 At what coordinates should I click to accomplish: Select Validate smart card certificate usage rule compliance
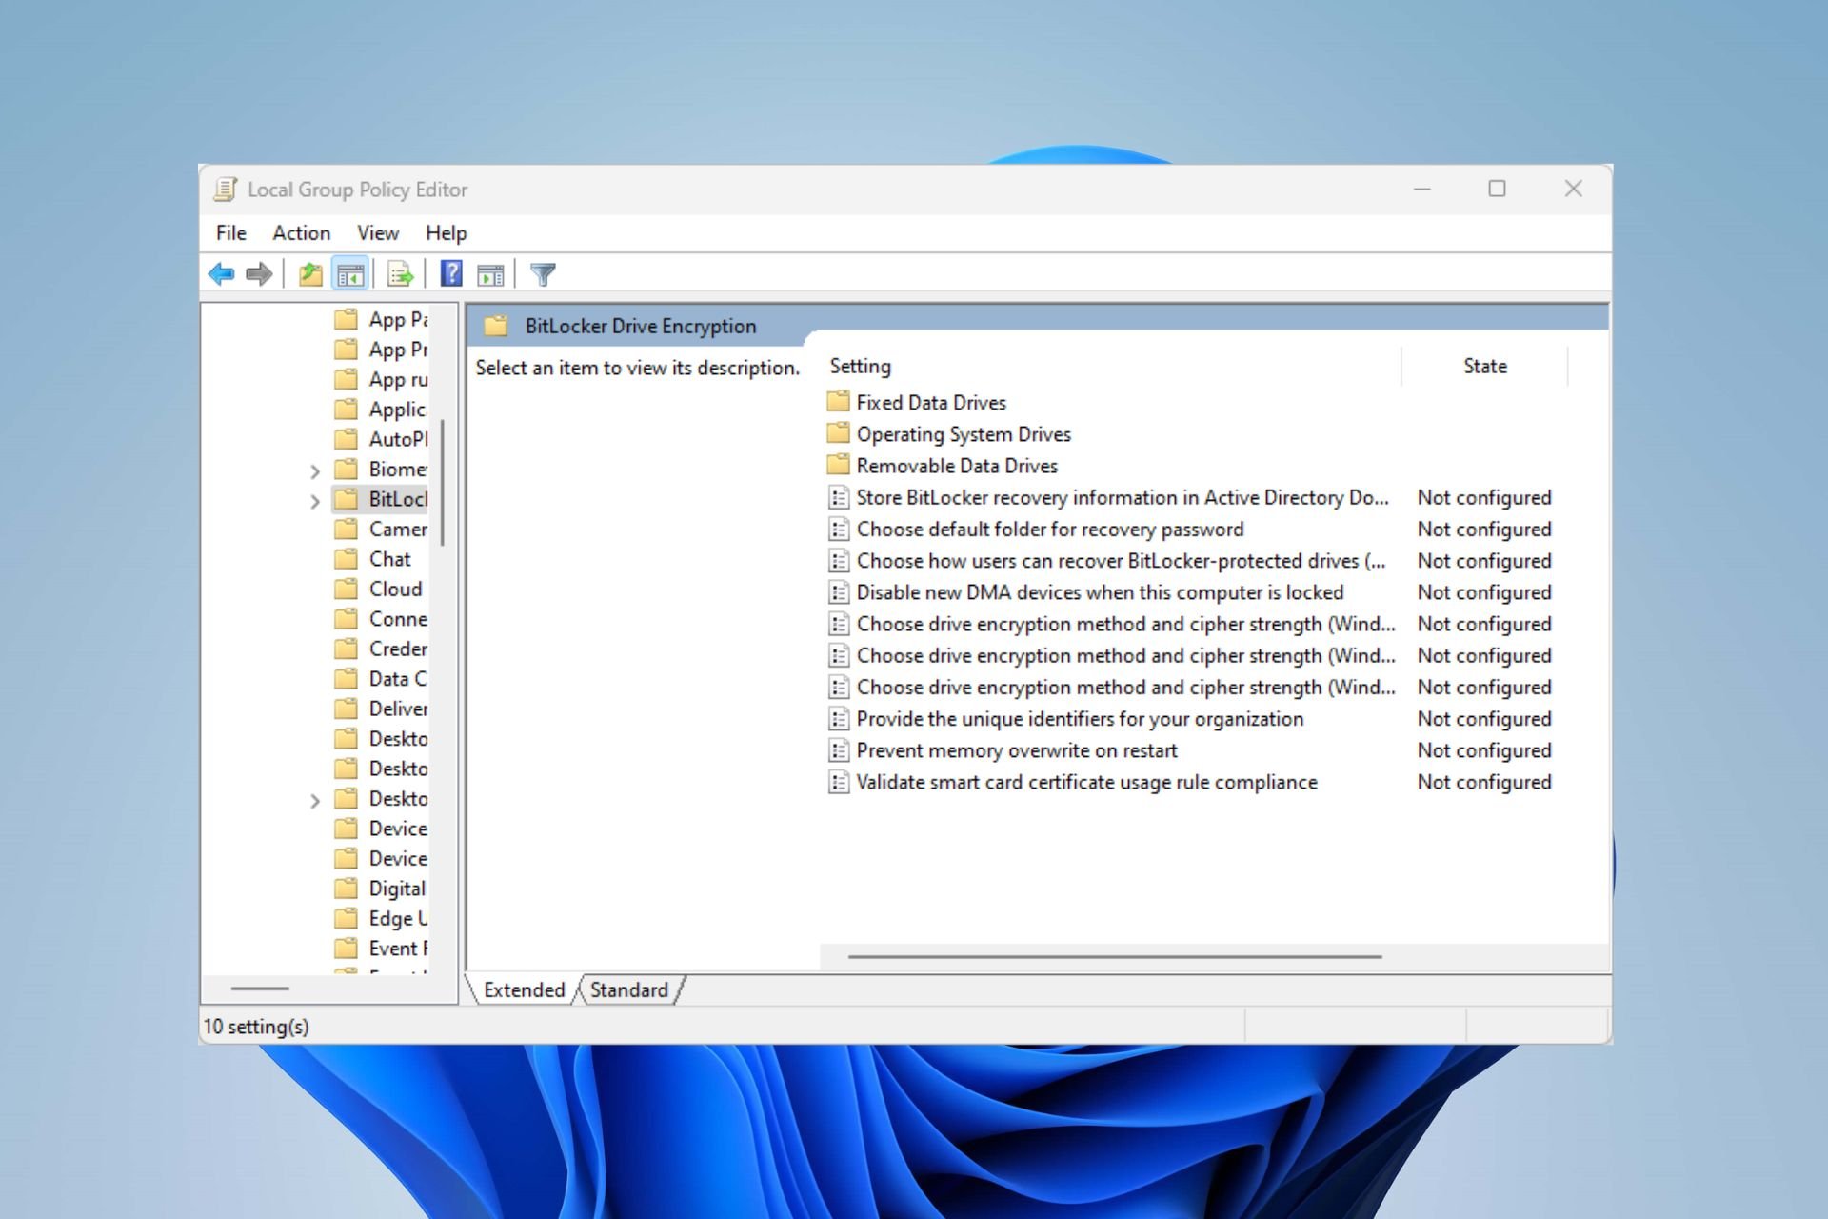click(1086, 782)
